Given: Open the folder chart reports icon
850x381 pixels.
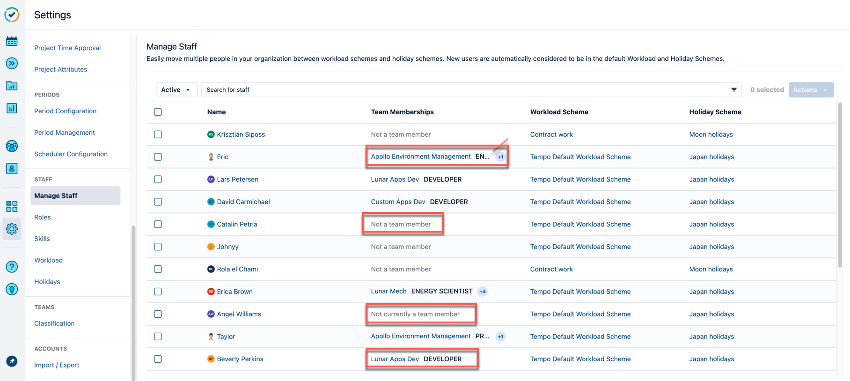Looking at the screenshot, I should tap(12, 86).
